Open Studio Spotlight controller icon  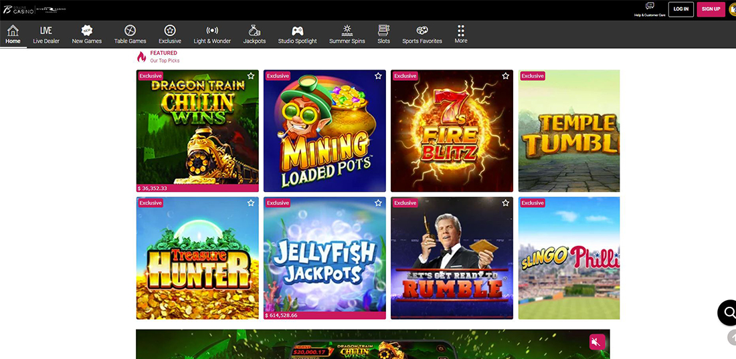(x=297, y=31)
